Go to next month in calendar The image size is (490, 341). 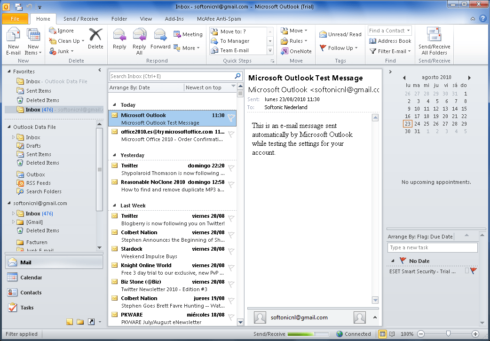click(469, 78)
